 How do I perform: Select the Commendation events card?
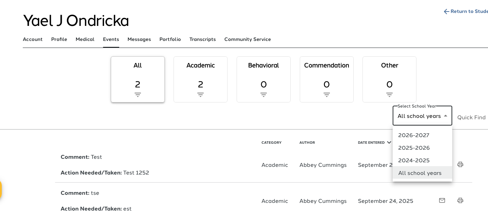[x=327, y=79]
